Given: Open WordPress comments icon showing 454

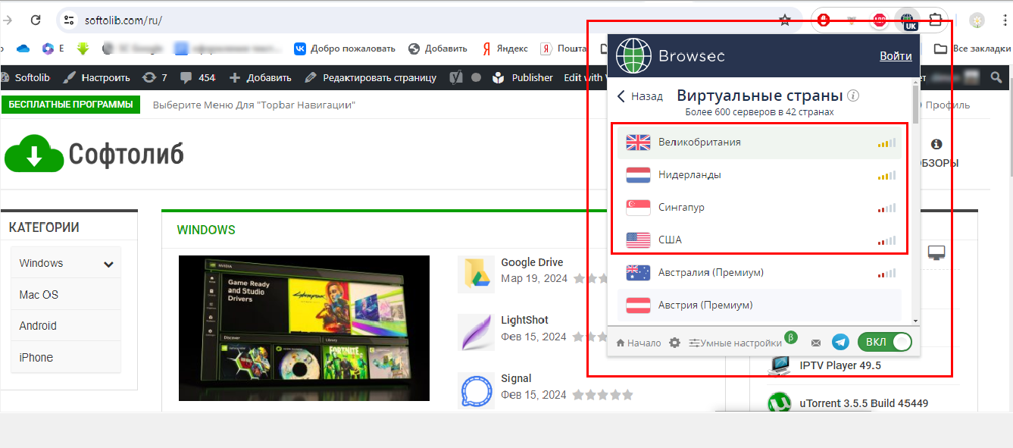Looking at the screenshot, I should pyautogui.click(x=197, y=77).
